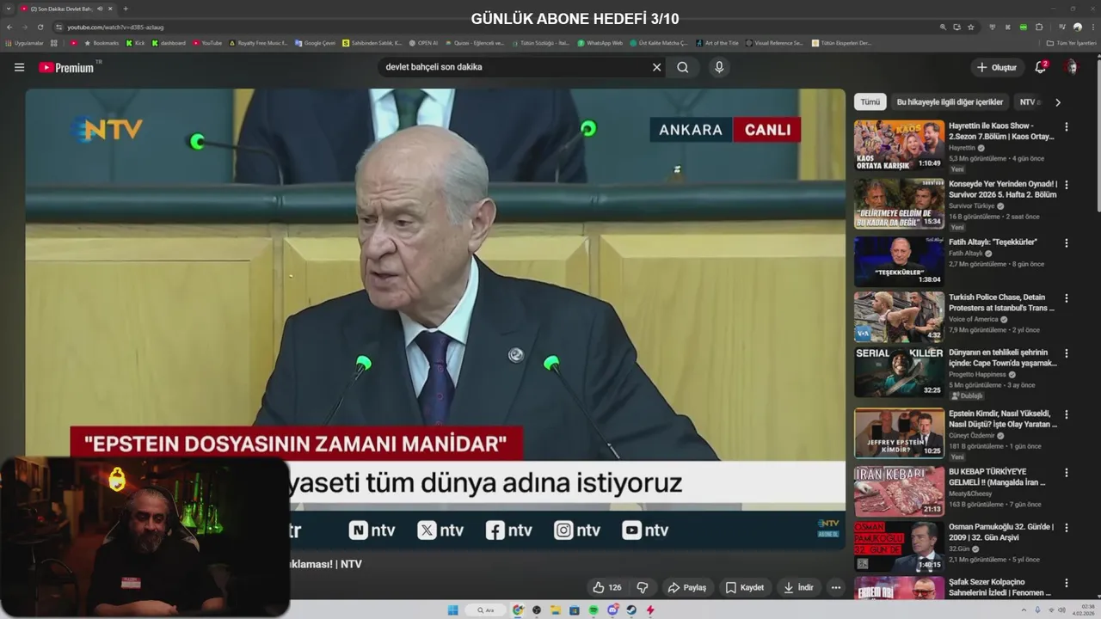Open the WhatsApp Web bookmark
The image size is (1101, 619).
pos(600,42)
